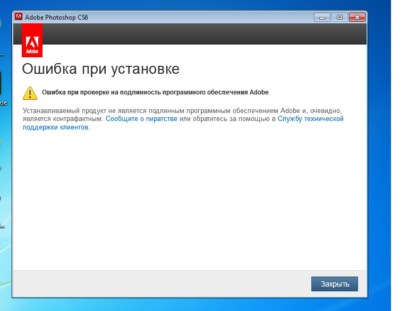Click the Ошибка при установке heading
This screenshot has height=311, width=408.
click(100, 70)
